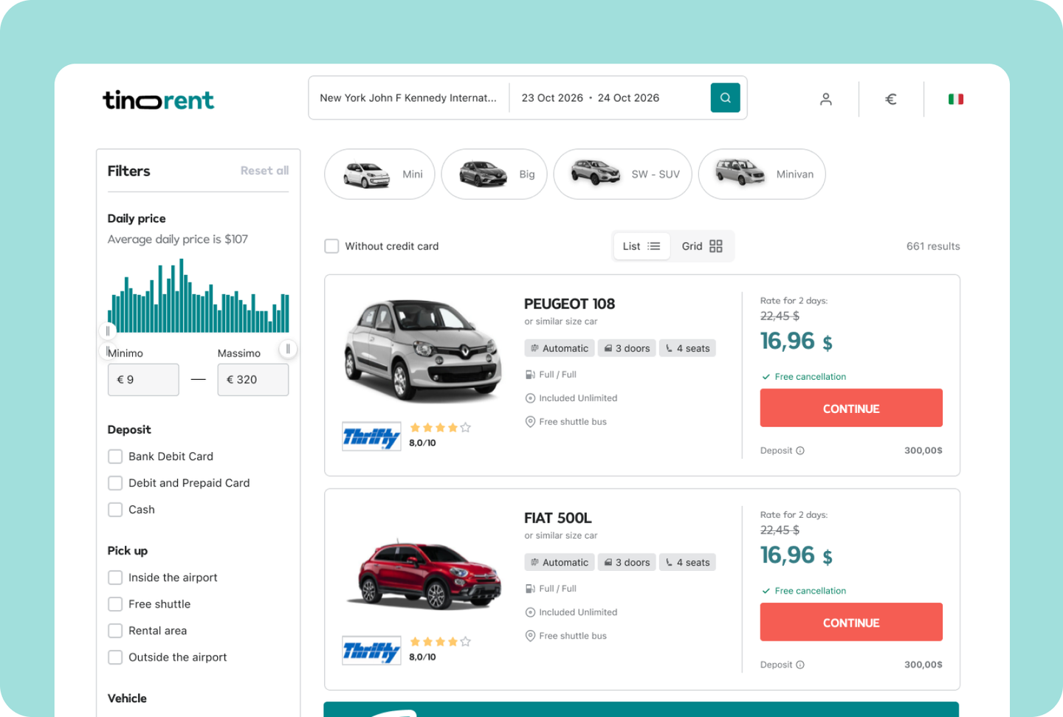Click the teal search magnifier button
Image resolution: width=1063 pixels, height=717 pixels.
tap(725, 97)
